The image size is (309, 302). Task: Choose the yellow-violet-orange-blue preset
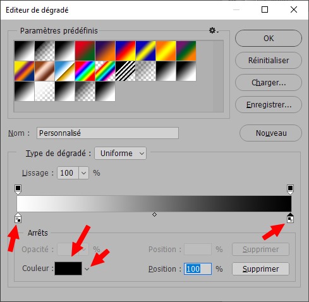[x=25, y=71]
